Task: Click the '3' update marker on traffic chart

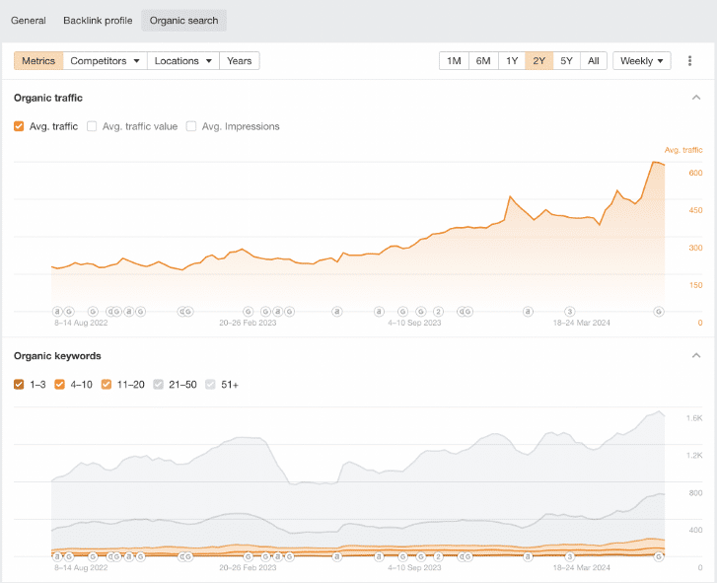Action: point(569,311)
